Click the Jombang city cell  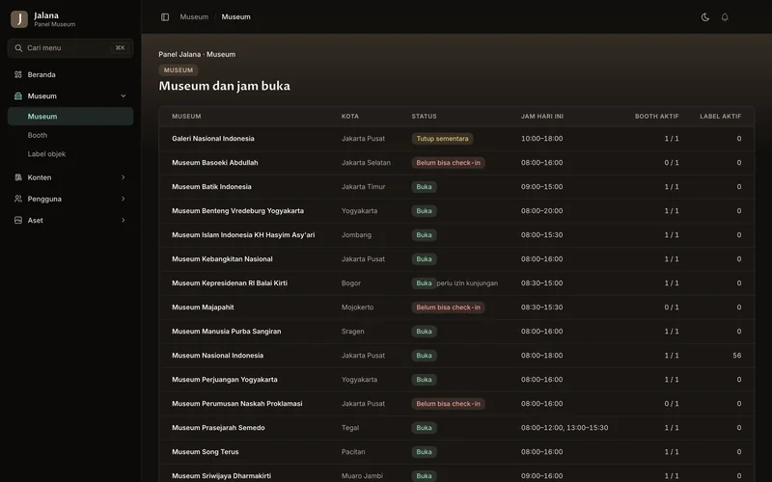click(356, 235)
